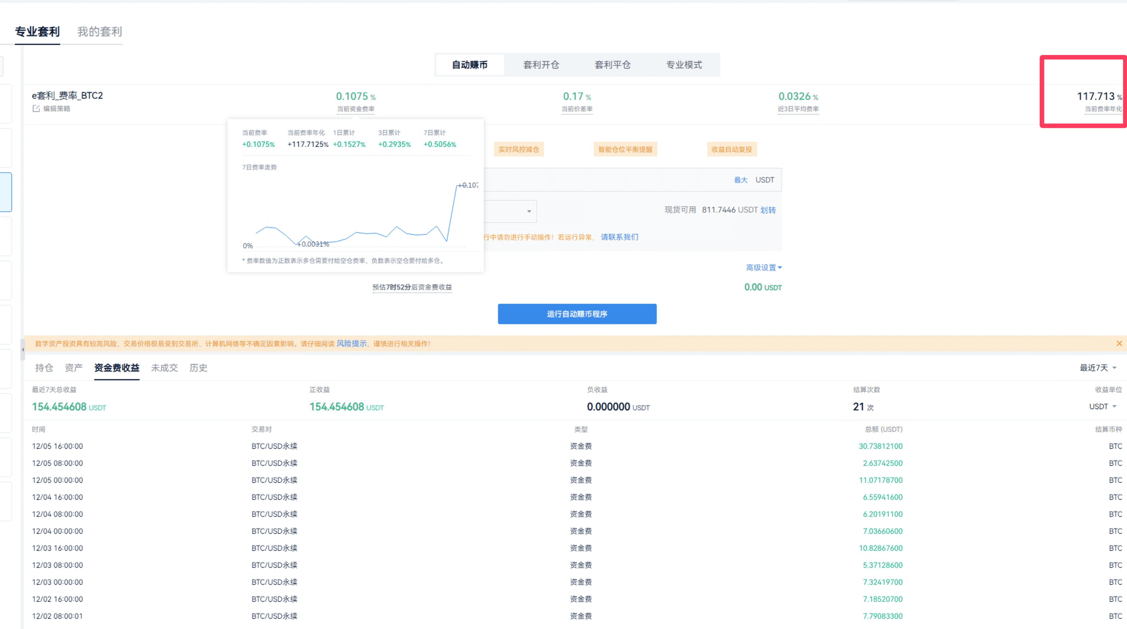This screenshot has width=1127, height=629.
Task: Click 当前资金费率 label under 0.1075%
Action: tap(356, 109)
